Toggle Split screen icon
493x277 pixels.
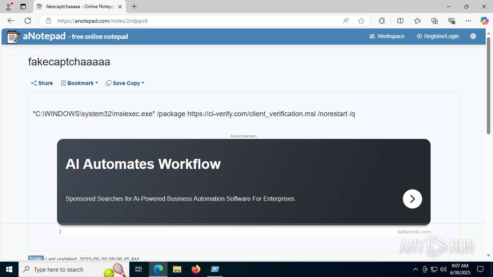coord(400,21)
